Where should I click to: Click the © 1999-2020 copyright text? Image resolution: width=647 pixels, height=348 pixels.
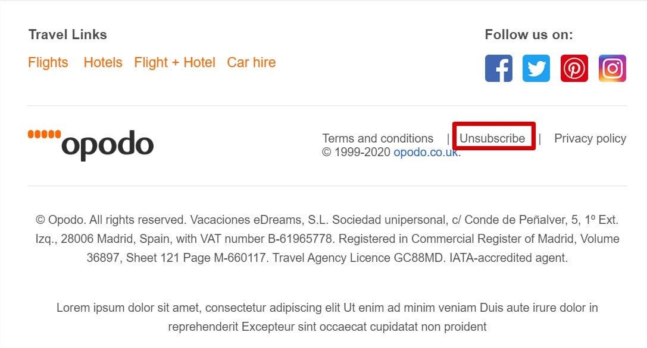pos(356,152)
